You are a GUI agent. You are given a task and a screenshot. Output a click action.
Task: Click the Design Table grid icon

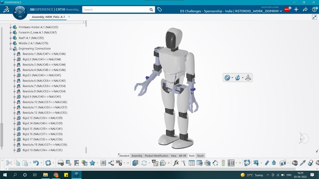click(191, 163)
